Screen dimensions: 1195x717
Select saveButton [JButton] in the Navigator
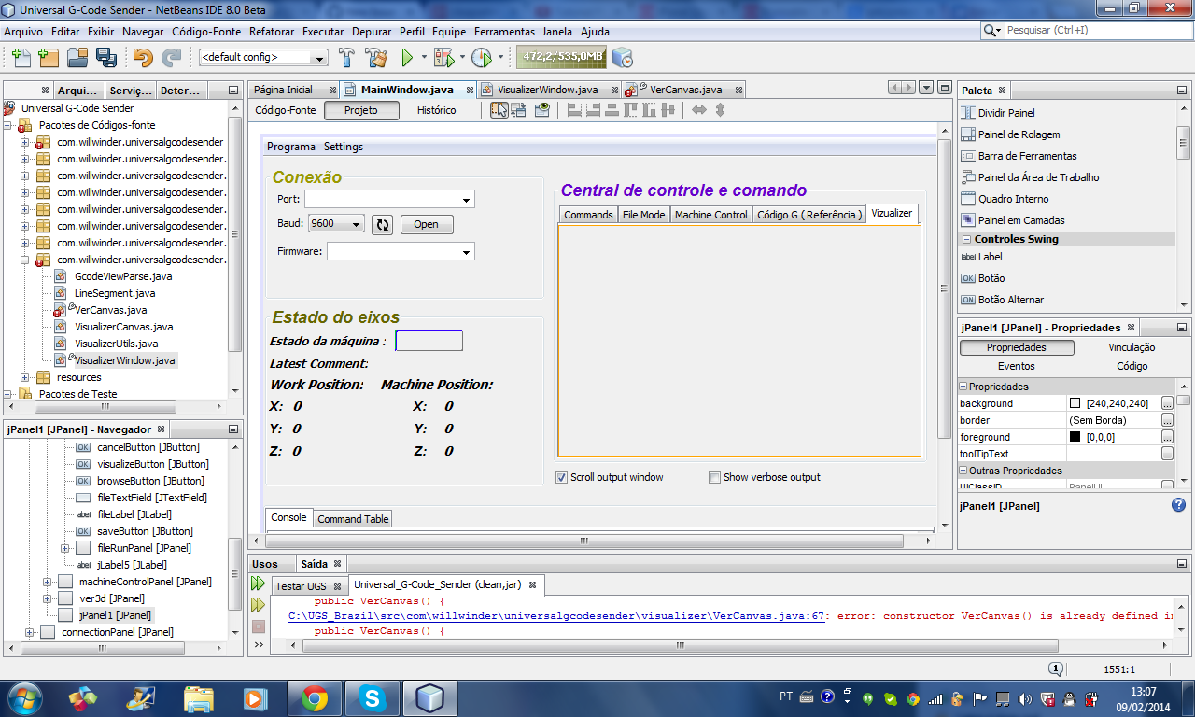tap(145, 531)
